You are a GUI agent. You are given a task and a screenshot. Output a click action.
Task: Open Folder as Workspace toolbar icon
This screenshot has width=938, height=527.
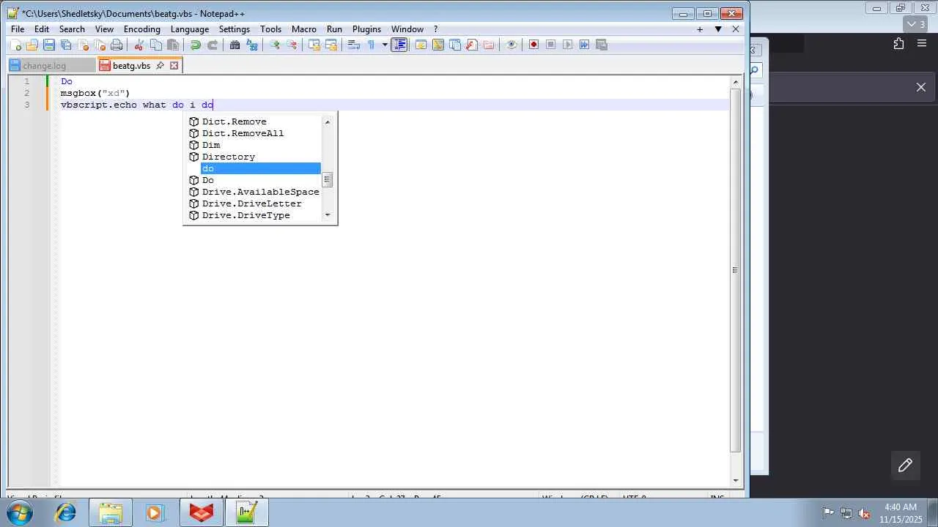point(488,45)
